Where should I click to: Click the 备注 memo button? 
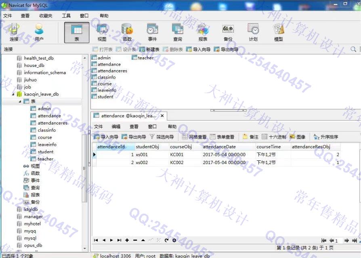click(250, 137)
